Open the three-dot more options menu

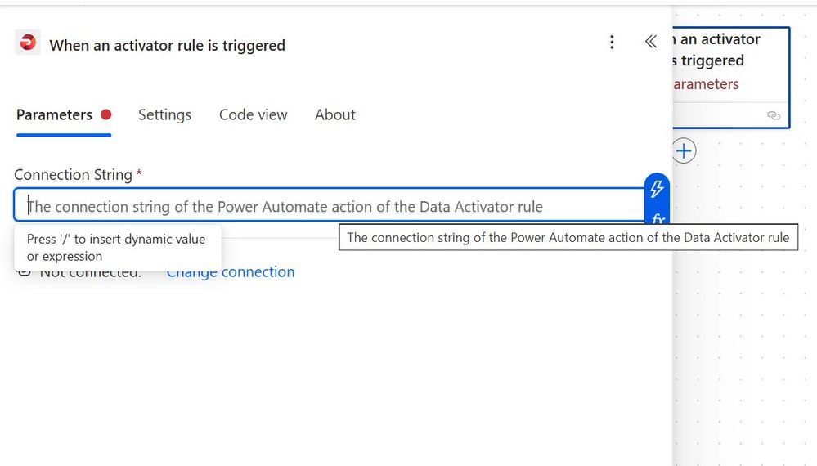coord(612,43)
